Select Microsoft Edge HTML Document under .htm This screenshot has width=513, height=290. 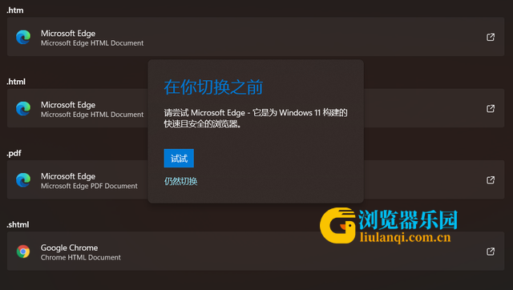(x=92, y=43)
